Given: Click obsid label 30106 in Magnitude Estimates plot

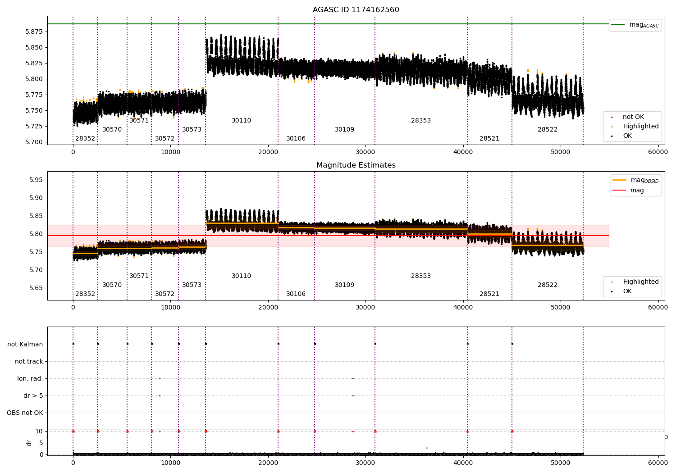Looking at the screenshot, I should click(x=296, y=294).
